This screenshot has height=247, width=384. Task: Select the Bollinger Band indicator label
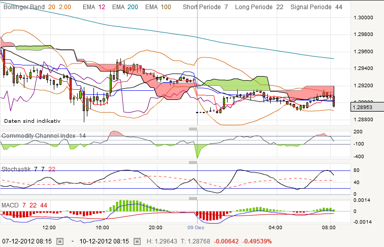coord(24,7)
